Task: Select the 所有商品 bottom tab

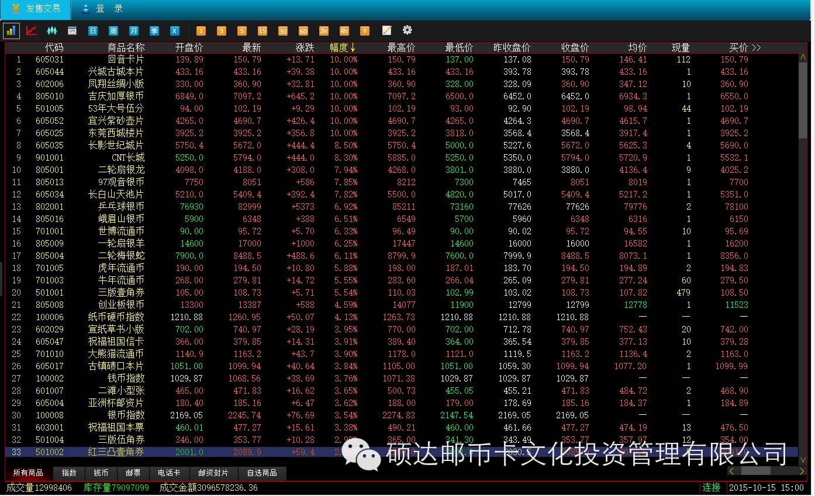Action: 28,473
